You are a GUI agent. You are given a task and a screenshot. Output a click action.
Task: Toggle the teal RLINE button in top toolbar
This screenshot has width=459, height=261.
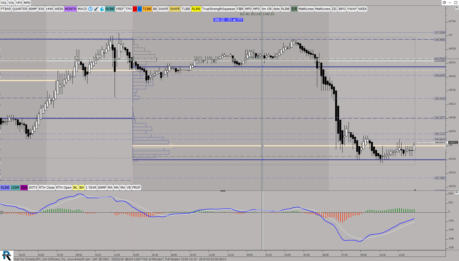(110, 9)
